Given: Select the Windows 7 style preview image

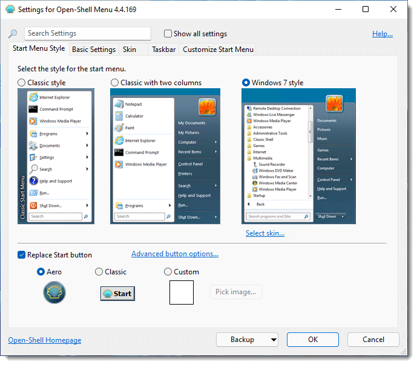Looking at the screenshot, I should click(298, 156).
